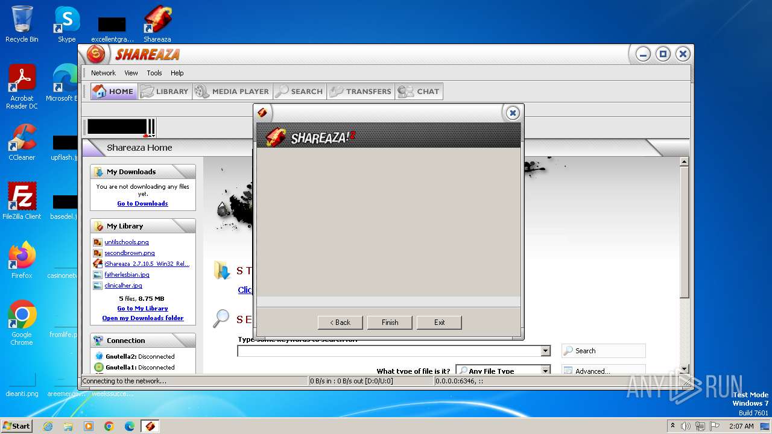Open clinicalher.jpg from My Library
The width and height of the screenshot is (772, 434).
coord(123,286)
